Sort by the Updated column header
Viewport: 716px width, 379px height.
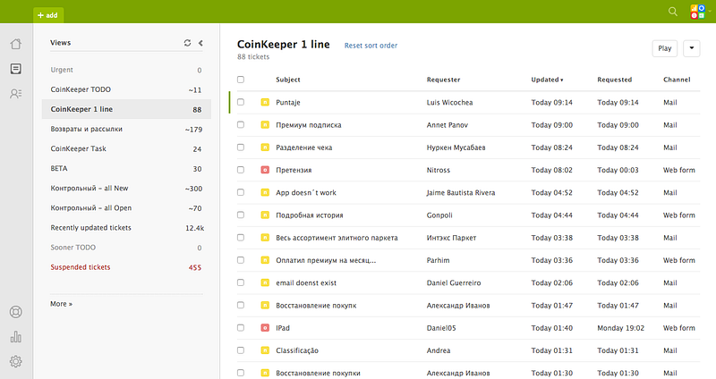point(547,80)
